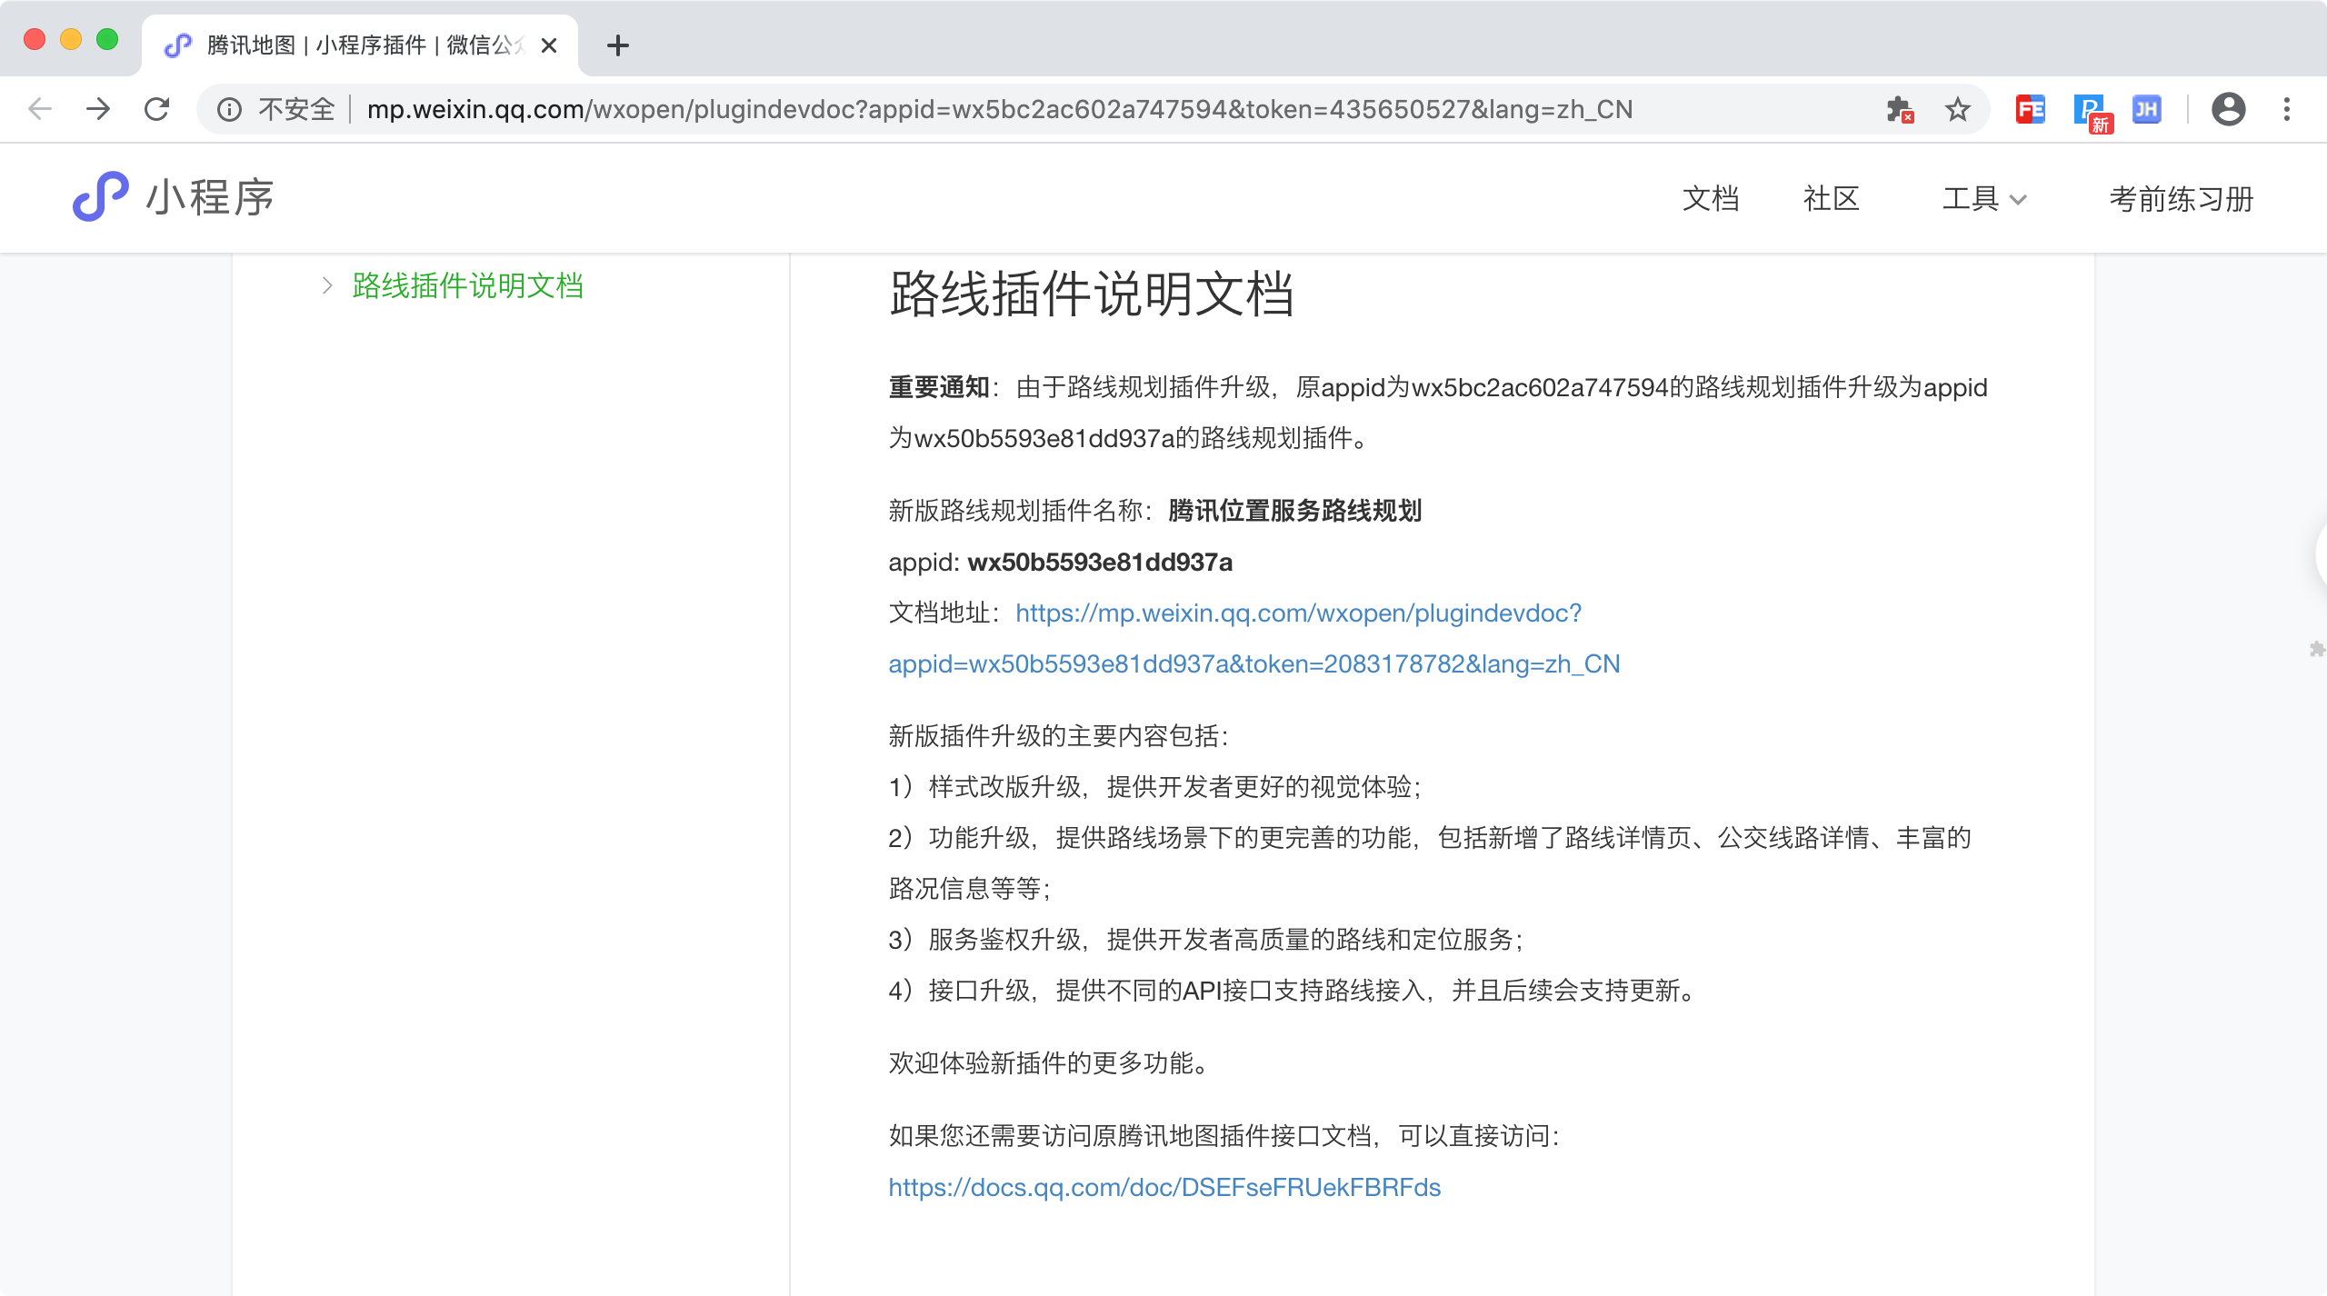Open the extensions puzzle icon in the address bar
The image size is (2327, 1296).
pyautogui.click(x=1899, y=110)
